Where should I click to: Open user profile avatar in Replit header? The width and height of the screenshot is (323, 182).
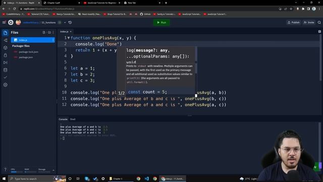coord(18,22)
